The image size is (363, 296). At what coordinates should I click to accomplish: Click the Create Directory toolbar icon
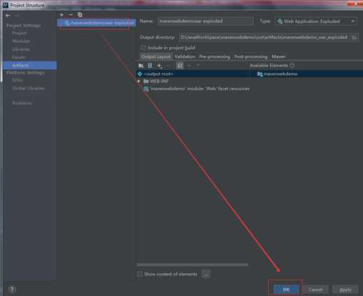[x=141, y=66]
